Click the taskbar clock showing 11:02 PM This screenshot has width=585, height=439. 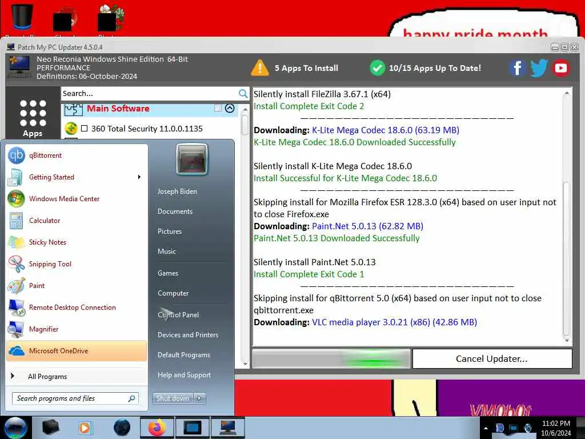(x=555, y=428)
